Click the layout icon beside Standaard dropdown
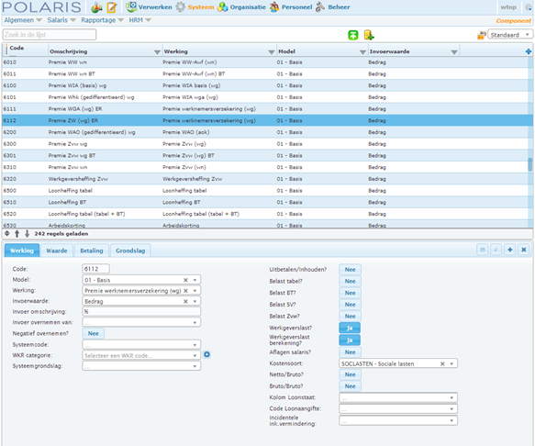The image size is (535, 446). [x=482, y=35]
